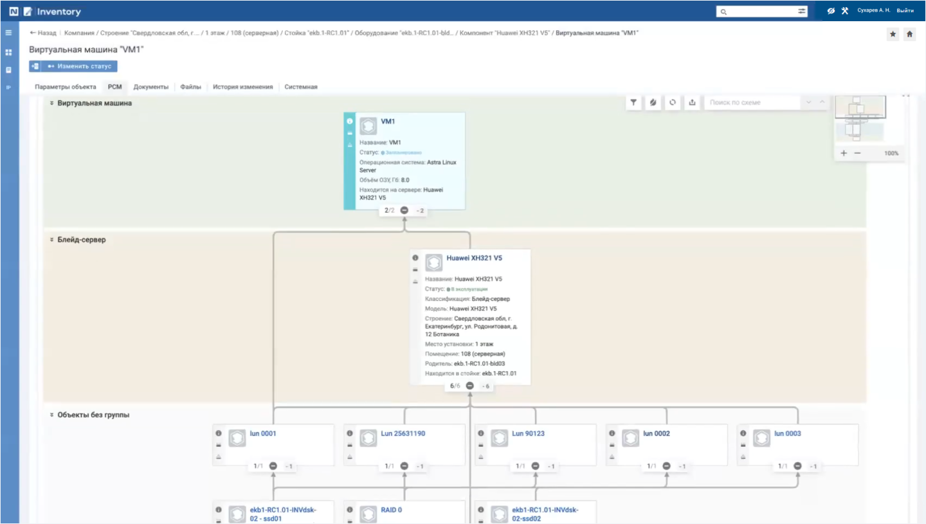Collapse the "Виртуальная машина" group

click(x=51, y=103)
